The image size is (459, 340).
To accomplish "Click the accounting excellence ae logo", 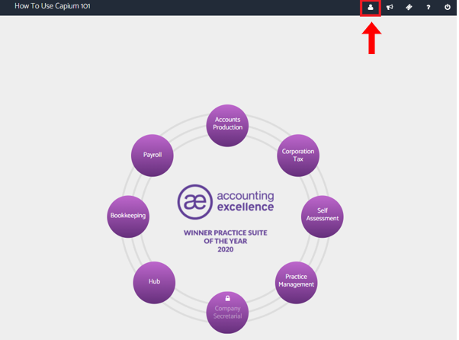I will [x=195, y=202].
